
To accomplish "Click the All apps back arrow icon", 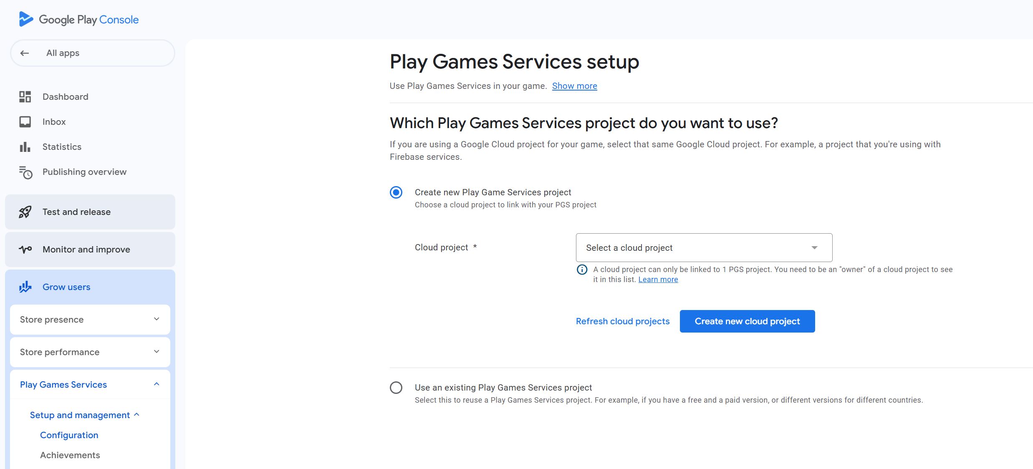I will click(25, 53).
